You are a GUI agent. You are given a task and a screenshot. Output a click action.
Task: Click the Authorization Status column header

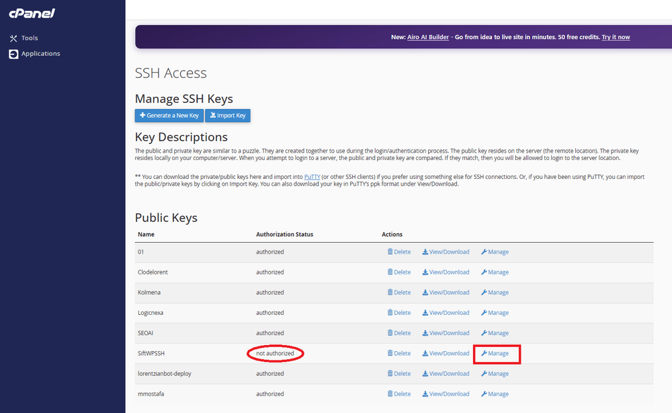pyautogui.click(x=284, y=234)
